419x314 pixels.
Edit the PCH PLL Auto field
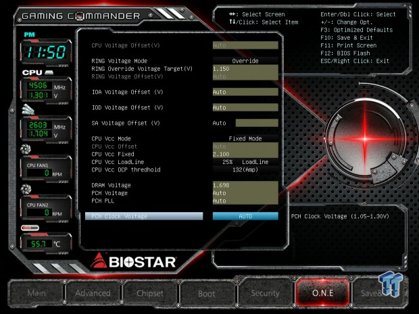tap(245, 201)
